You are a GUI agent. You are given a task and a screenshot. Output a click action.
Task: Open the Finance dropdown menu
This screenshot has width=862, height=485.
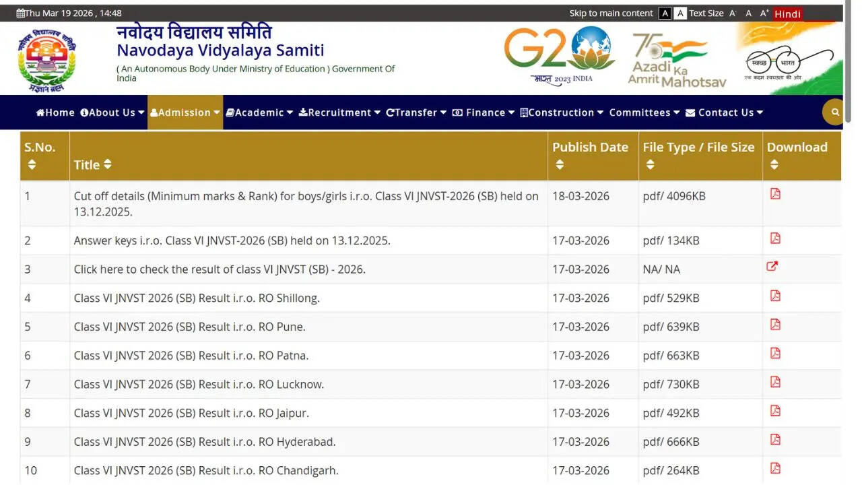pos(483,112)
